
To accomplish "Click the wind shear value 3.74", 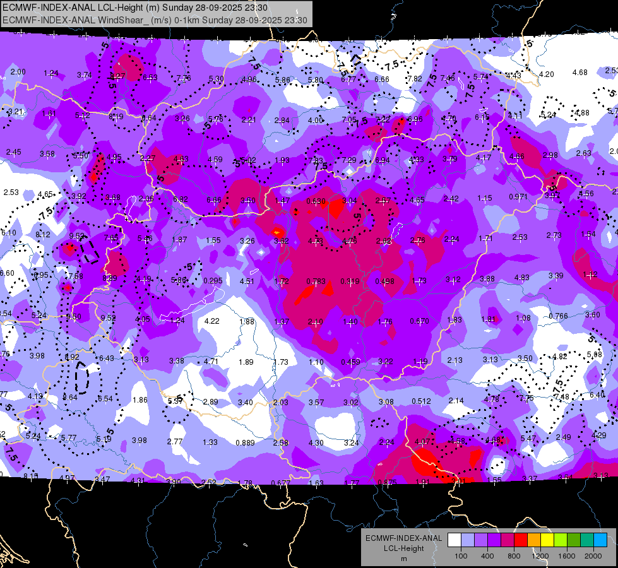I will coord(85,74).
